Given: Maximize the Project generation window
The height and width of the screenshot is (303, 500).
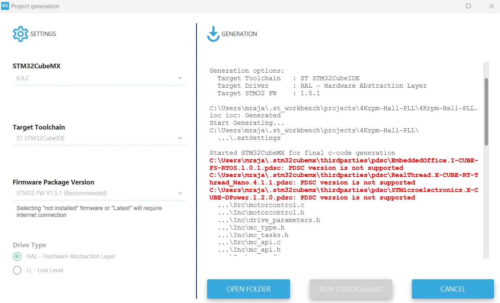Looking at the screenshot, I should click(x=468, y=6).
